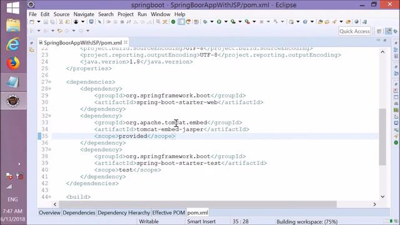Open the Forward navigation history dropdown

87,31
